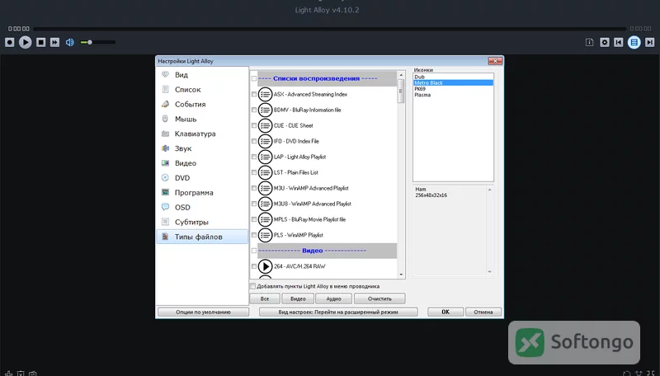Skip to the next track button
This screenshot has width=660, height=376.
649,42
